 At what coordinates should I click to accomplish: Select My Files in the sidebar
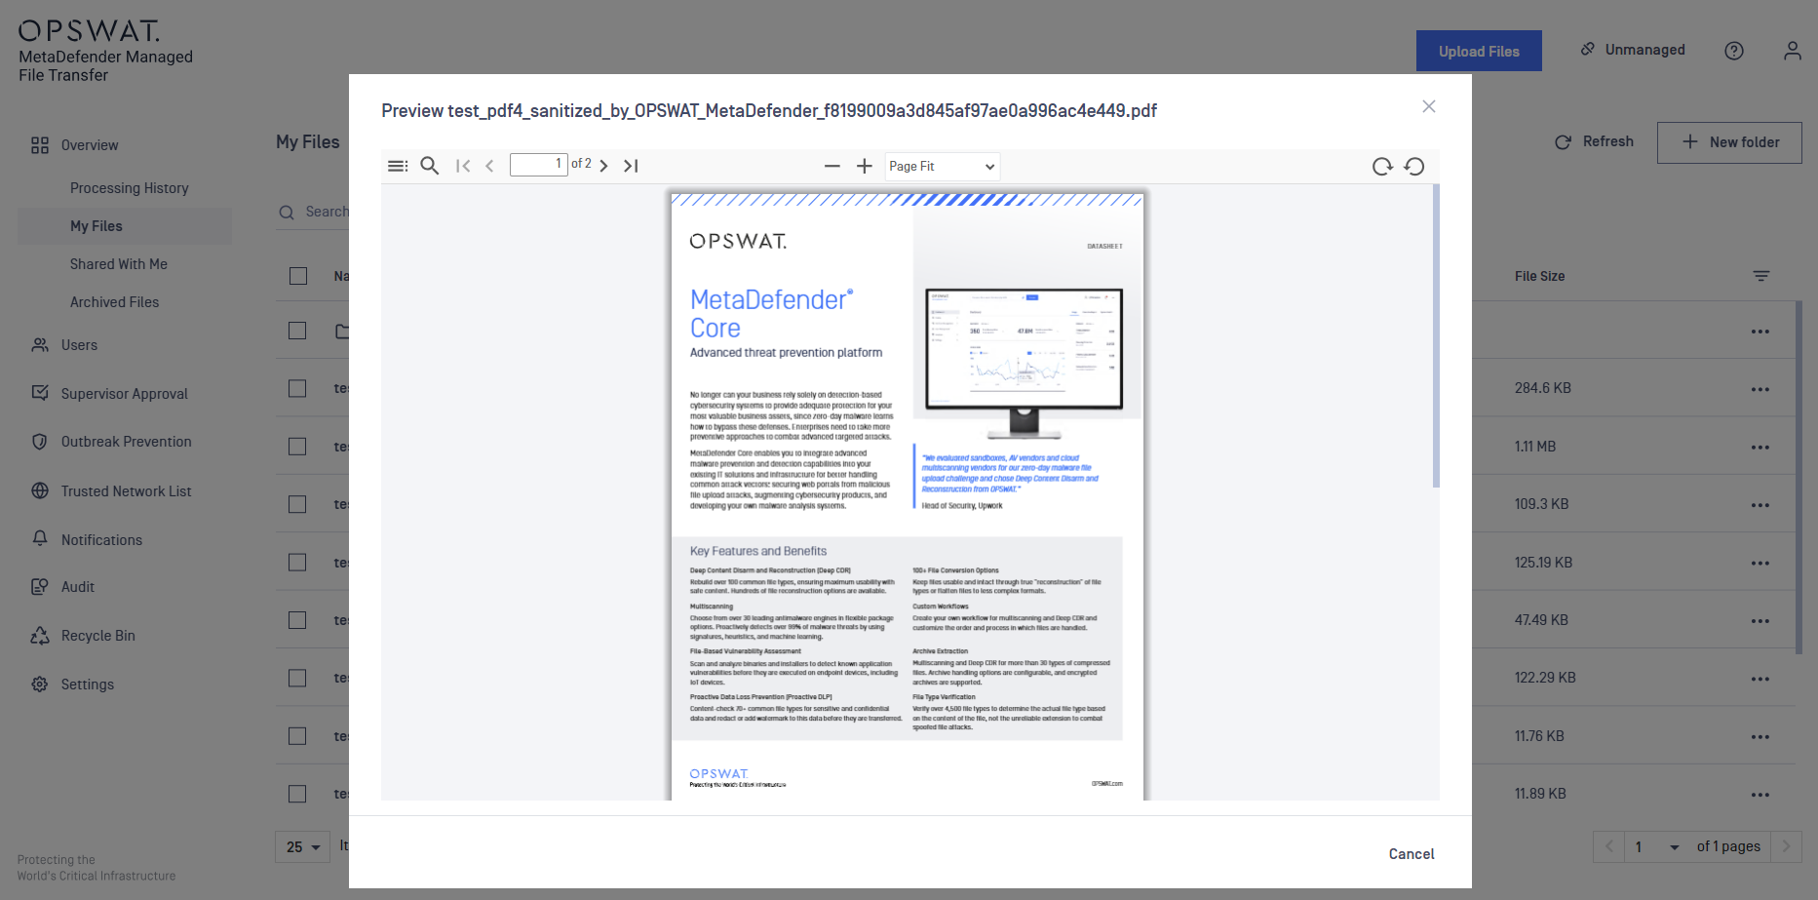tap(125, 226)
